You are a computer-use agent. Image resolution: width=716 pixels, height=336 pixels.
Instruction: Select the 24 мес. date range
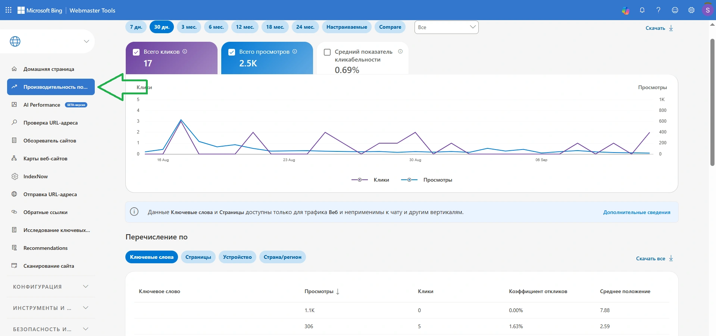pyautogui.click(x=306, y=27)
